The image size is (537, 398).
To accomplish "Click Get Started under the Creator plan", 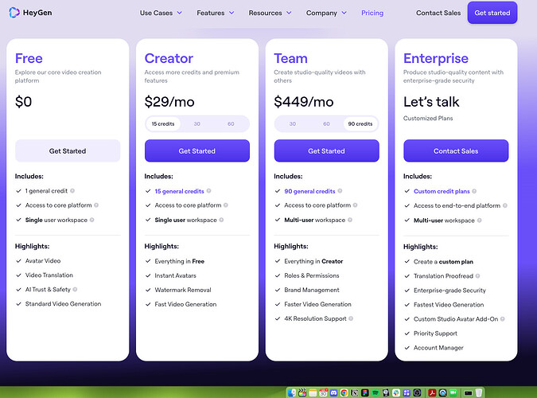I will click(x=197, y=150).
